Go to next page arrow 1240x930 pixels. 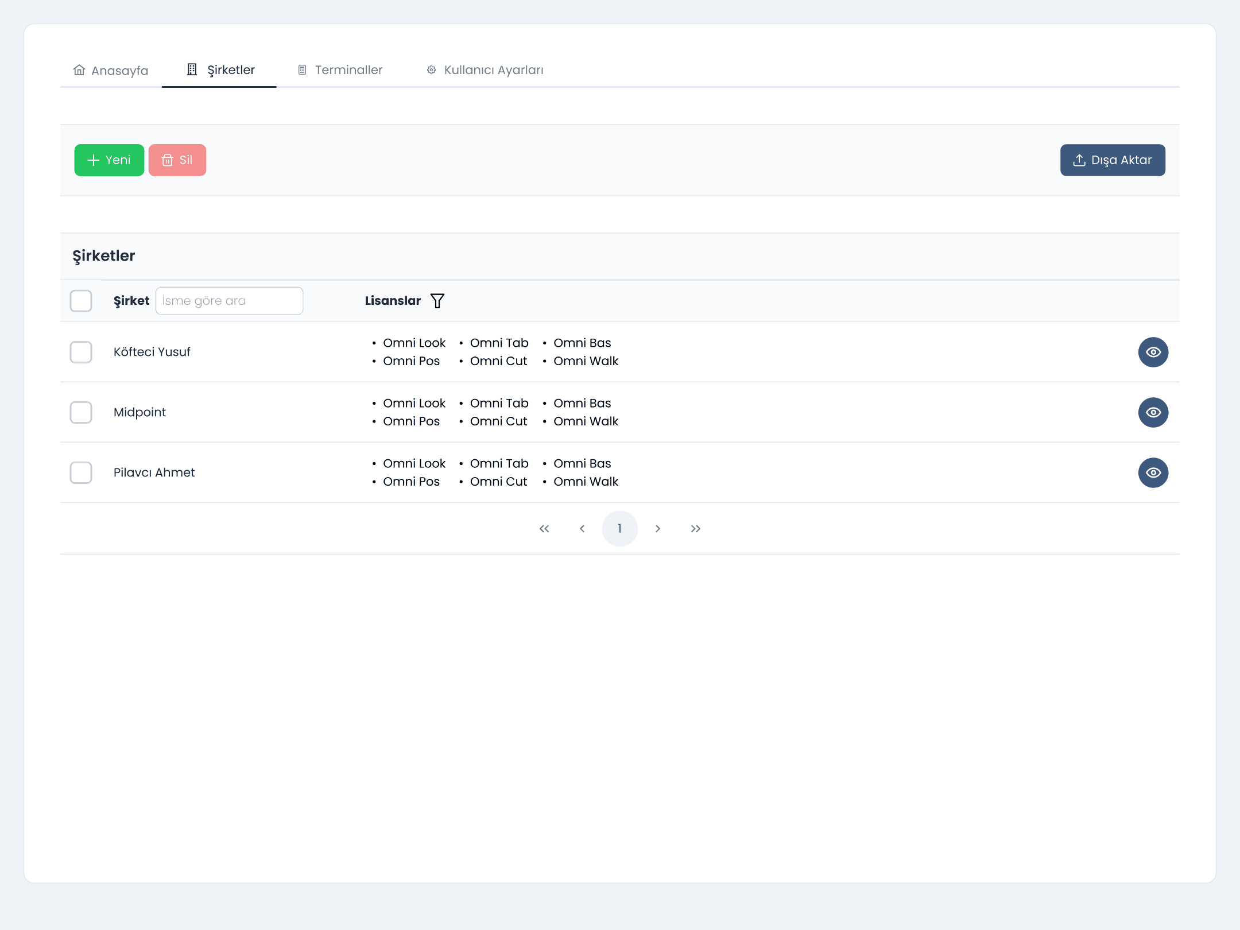tap(658, 529)
